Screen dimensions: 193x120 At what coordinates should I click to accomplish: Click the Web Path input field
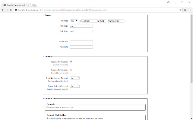click(81, 31)
